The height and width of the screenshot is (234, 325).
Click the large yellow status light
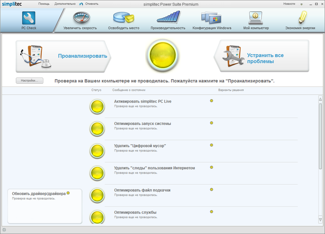coord(162,56)
